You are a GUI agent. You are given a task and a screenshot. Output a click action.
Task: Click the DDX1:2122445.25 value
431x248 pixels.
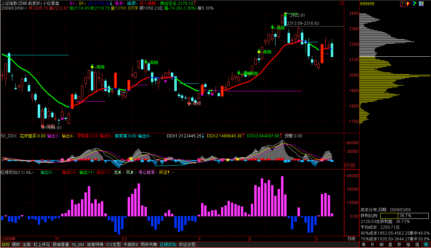[x=184, y=136]
